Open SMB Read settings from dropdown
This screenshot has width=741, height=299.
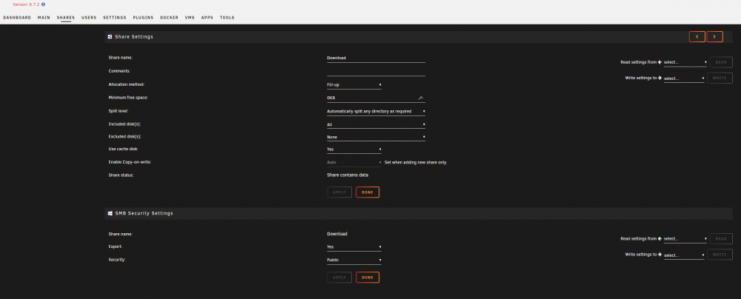[685, 239]
